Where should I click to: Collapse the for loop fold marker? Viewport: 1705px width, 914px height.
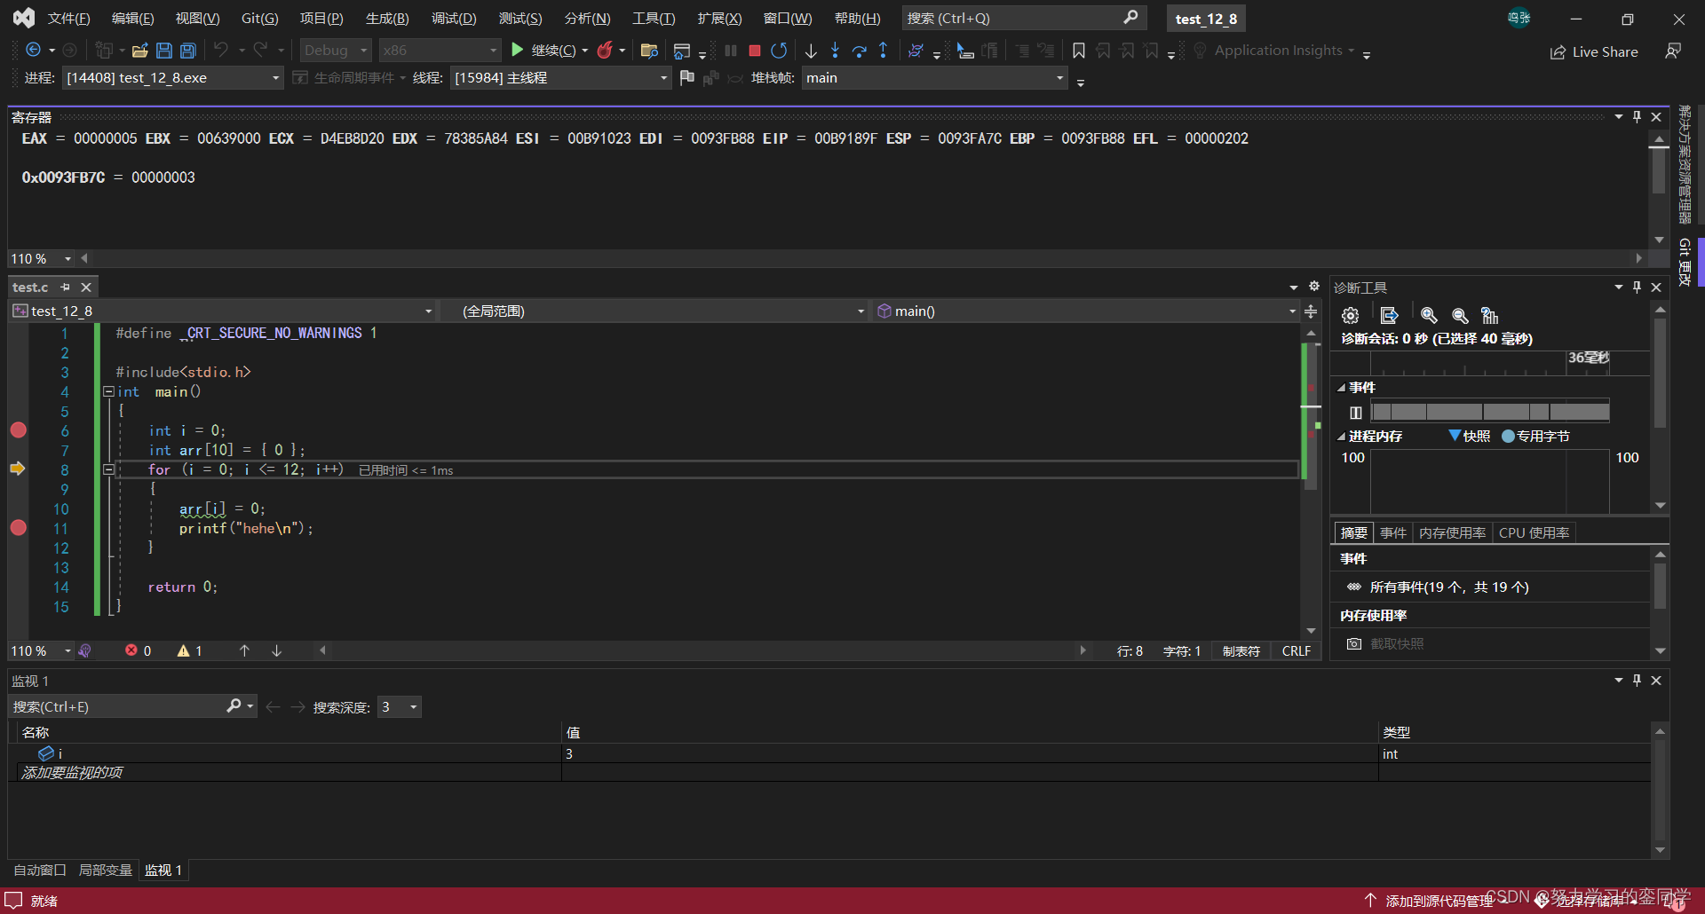pos(108,469)
